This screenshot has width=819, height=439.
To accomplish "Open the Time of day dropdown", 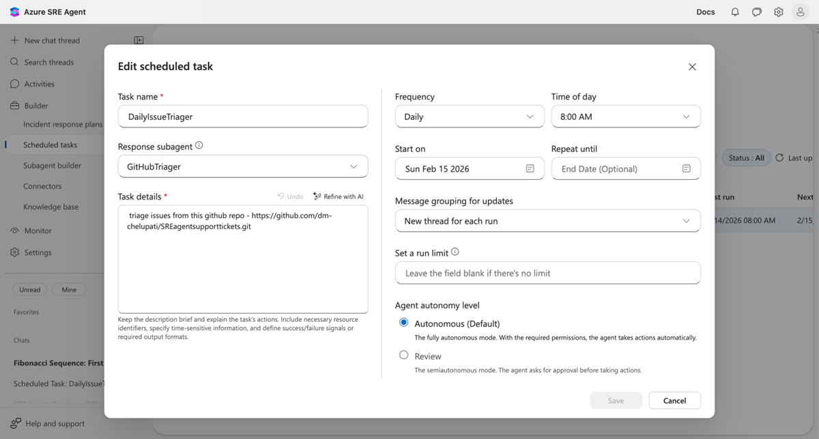I will point(626,117).
